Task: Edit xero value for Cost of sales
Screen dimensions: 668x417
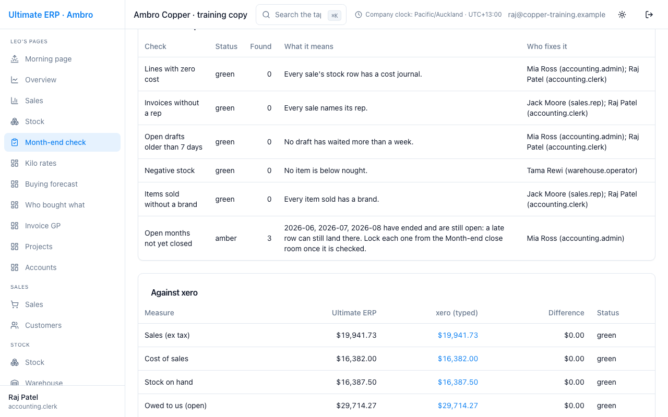Action: pos(458,359)
